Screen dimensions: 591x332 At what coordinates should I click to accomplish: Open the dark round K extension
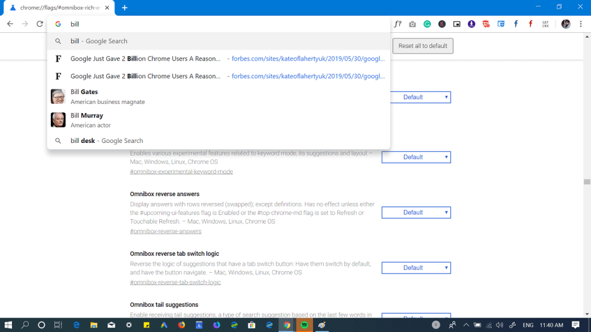442,24
